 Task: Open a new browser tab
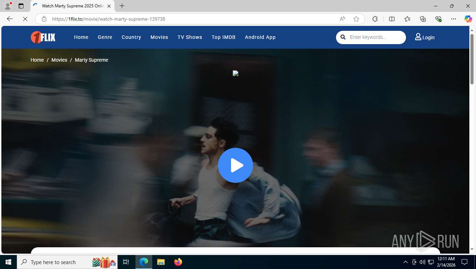click(x=122, y=6)
